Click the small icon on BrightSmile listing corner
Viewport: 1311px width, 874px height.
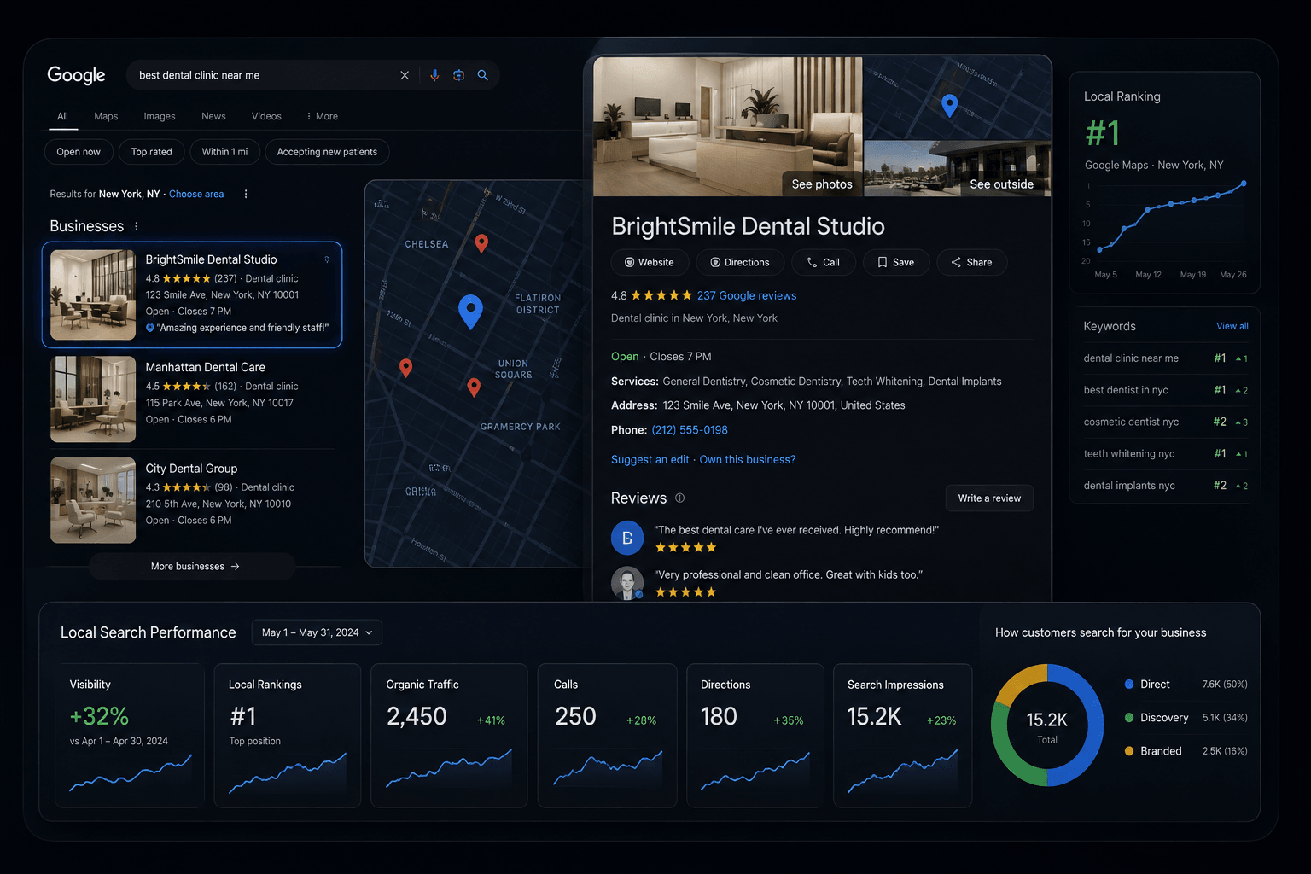point(327,259)
